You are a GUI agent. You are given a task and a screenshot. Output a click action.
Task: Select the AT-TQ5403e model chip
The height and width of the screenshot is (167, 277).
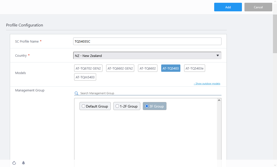(x=195, y=68)
